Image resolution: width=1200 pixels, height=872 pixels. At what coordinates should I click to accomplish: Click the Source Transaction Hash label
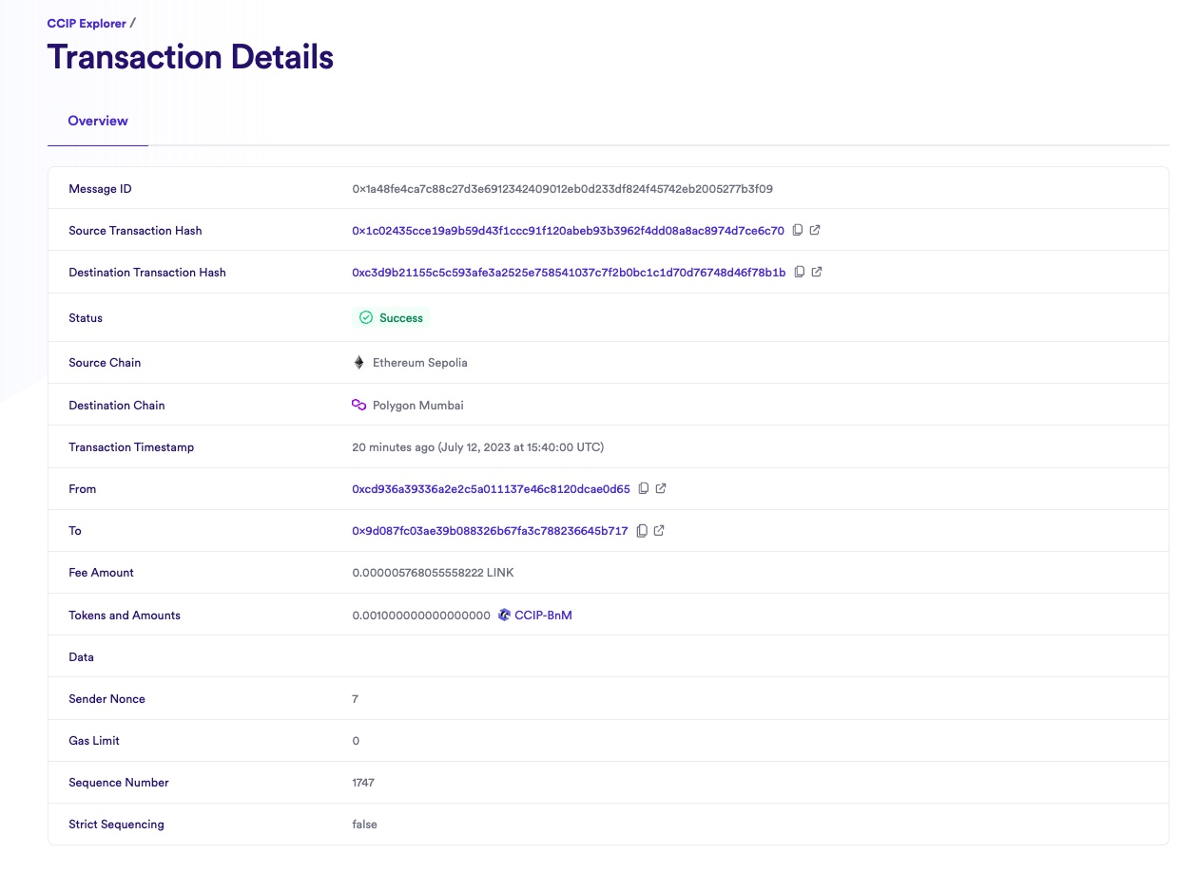pyautogui.click(x=135, y=231)
